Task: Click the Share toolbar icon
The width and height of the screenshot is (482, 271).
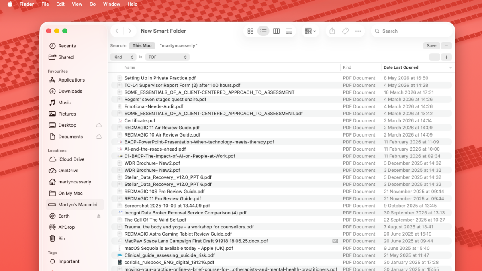Action: point(332,31)
